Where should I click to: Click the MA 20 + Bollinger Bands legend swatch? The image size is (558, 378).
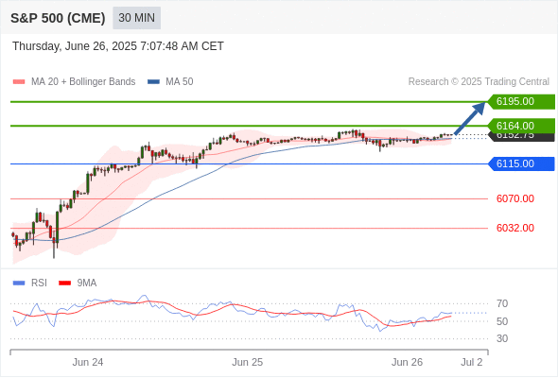coord(19,82)
